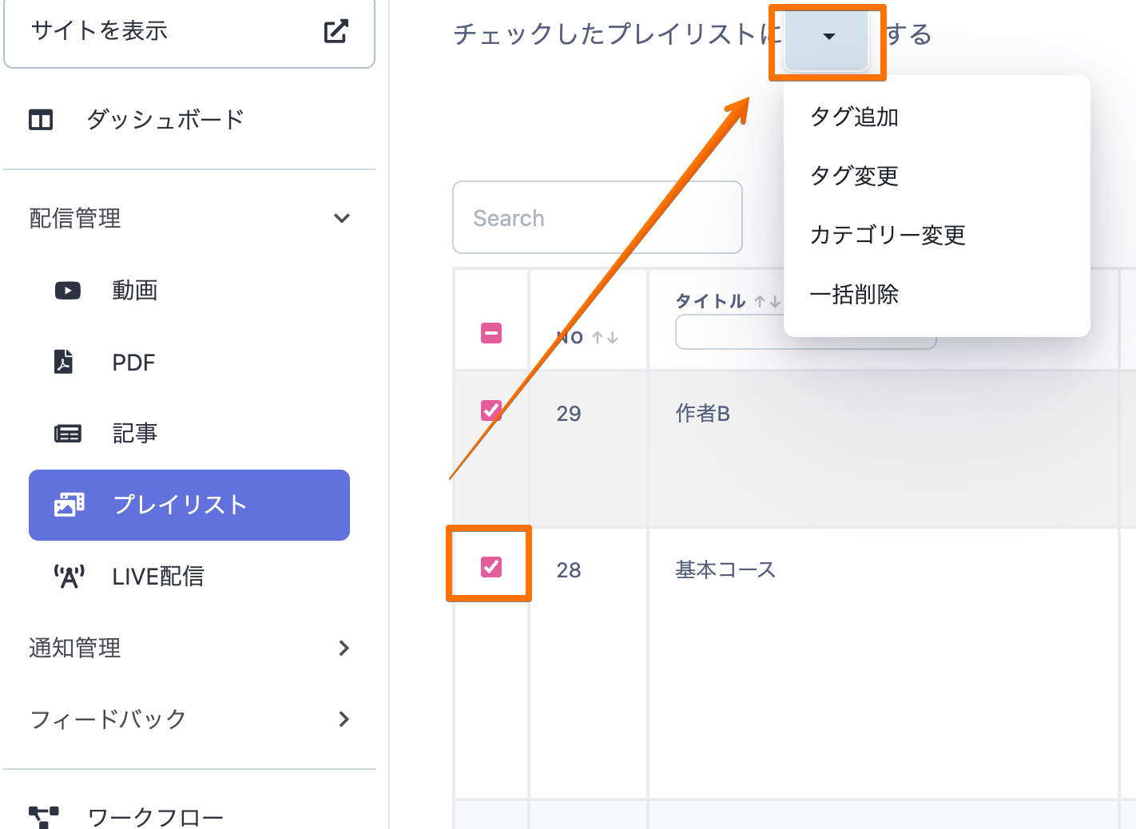Click the external link icon beside サイトを表示
This screenshot has height=829, width=1136.
coord(336,31)
